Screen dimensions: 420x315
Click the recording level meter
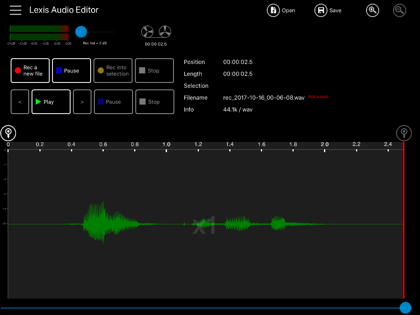tap(39, 33)
